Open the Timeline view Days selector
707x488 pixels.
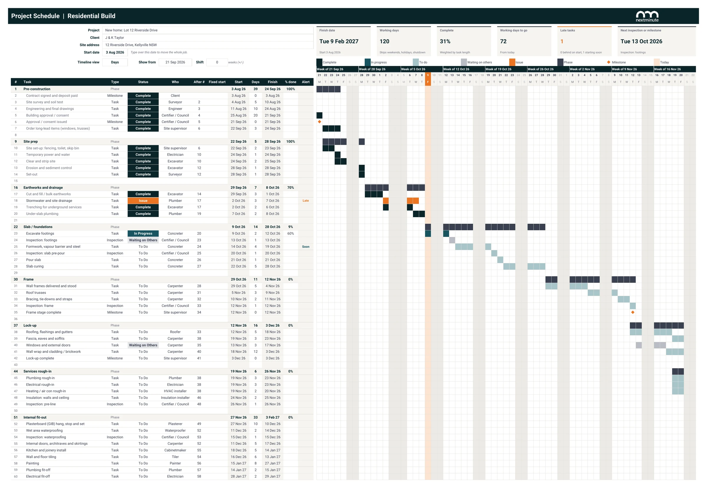115,62
